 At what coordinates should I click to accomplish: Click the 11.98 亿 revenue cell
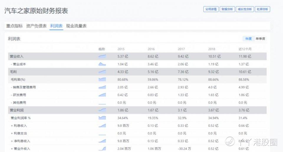245,56
